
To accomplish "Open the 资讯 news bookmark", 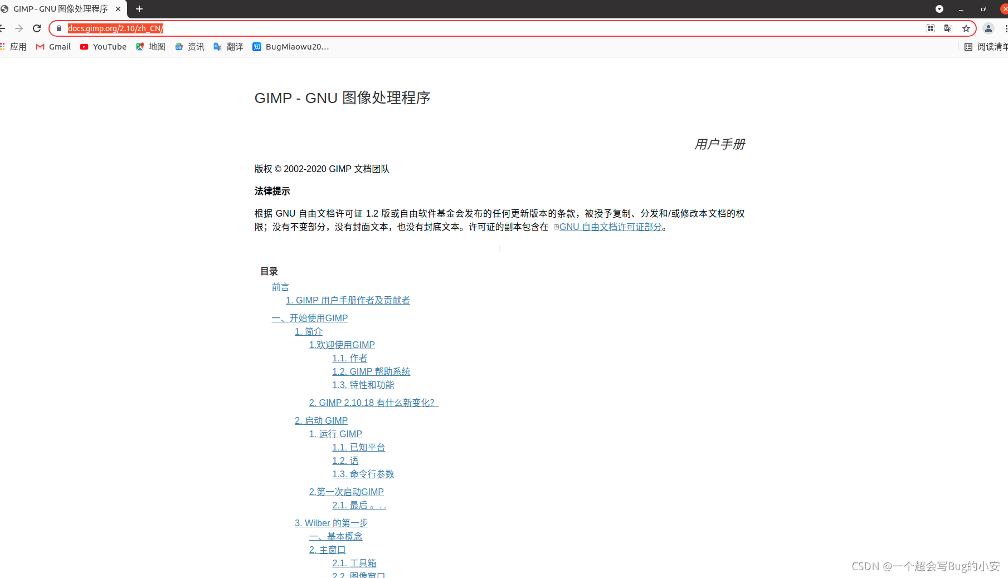I will tap(189, 47).
